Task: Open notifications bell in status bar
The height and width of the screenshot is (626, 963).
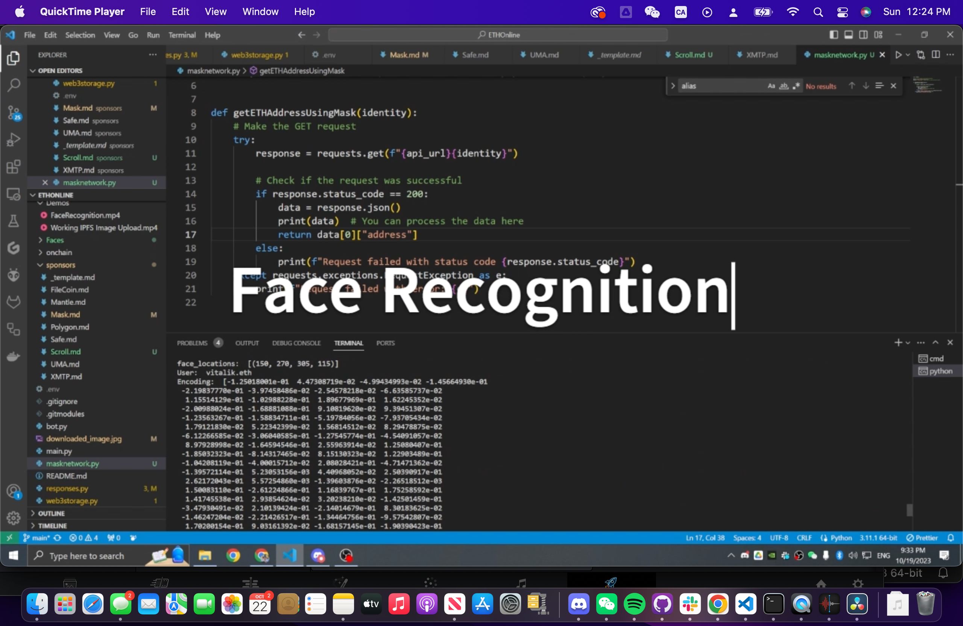Action: pyautogui.click(x=951, y=538)
